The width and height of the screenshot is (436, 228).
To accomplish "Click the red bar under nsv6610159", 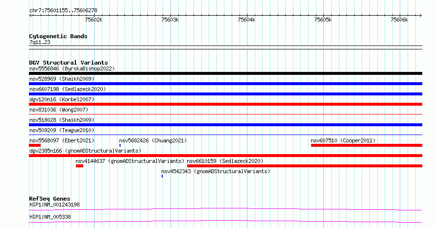I will [x=305, y=166].
